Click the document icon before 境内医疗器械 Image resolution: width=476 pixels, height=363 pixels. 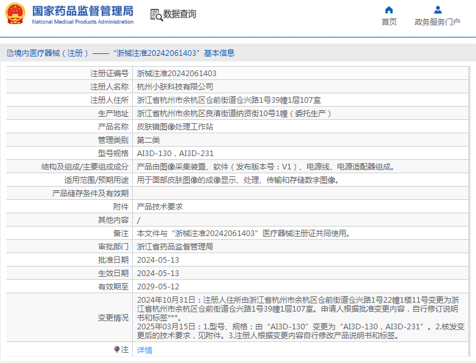click(10, 53)
